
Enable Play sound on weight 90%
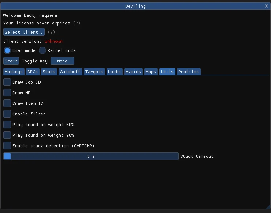pos(7,135)
